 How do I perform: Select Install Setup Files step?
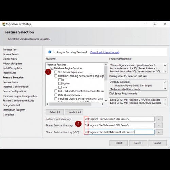click(x=12, y=68)
